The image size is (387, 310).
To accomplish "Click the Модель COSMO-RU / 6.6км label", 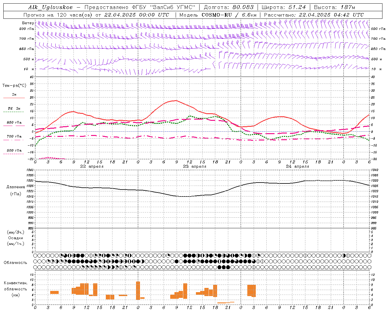I will click(218, 15).
